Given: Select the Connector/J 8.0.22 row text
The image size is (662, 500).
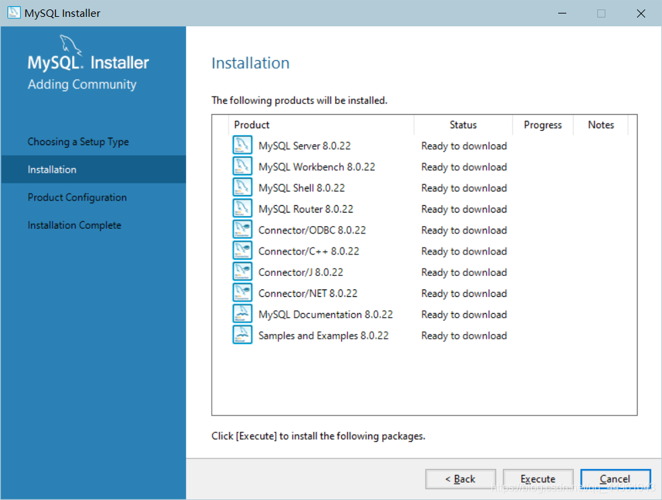Looking at the screenshot, I should pyautogui.click(x=301, y=273).
